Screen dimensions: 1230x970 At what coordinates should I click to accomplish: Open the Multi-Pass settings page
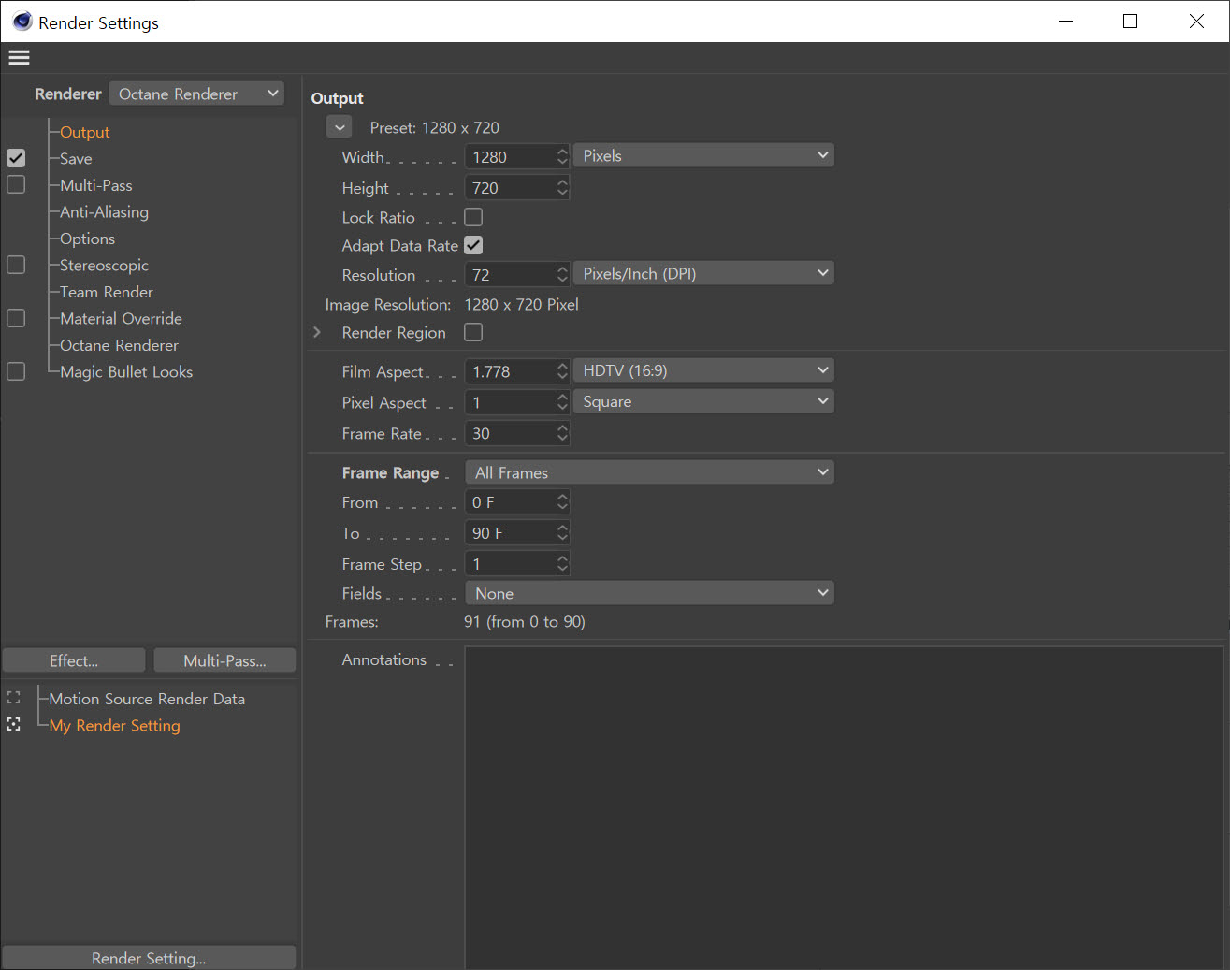pyautogui.click(x=96, y=185)
